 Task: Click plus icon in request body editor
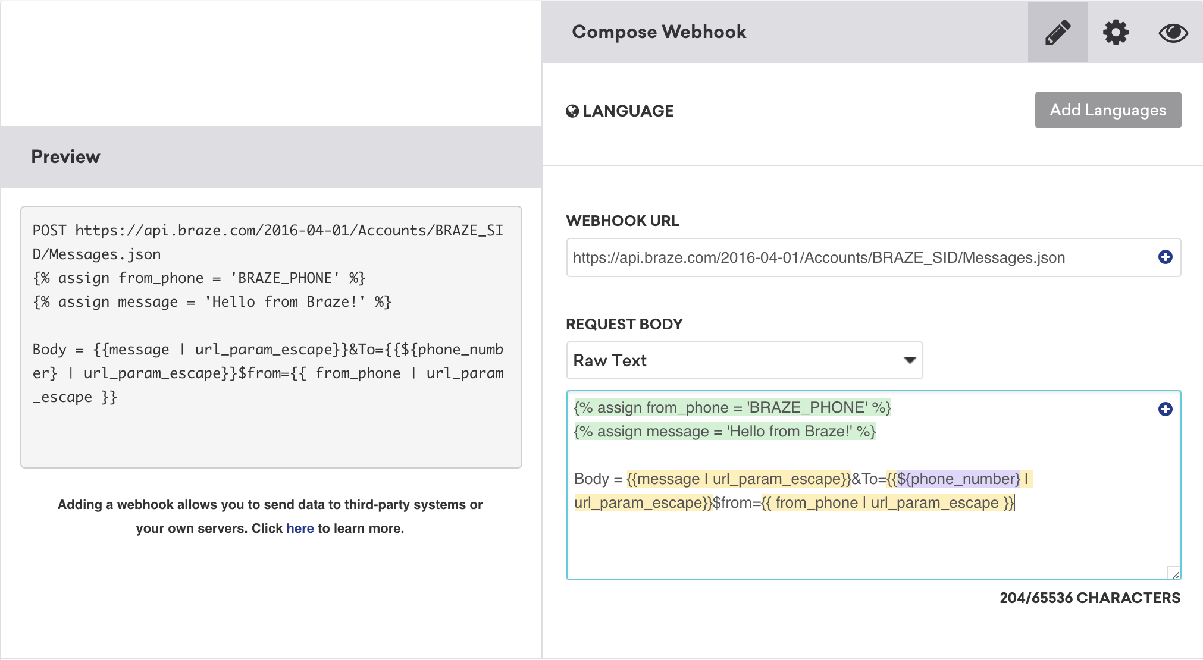pos(1165,409)
